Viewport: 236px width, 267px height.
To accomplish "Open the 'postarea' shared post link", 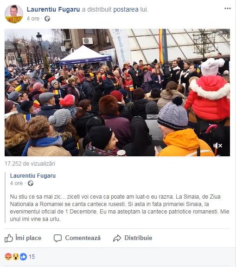I will [126, 9].
